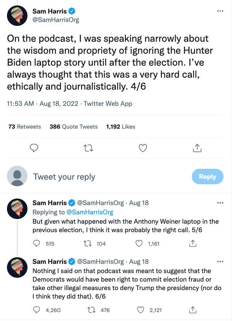The height and width of the screenshot is (321, 239).
Task: View the 386 Quote Tweets
Action: [x=73, y=127]
